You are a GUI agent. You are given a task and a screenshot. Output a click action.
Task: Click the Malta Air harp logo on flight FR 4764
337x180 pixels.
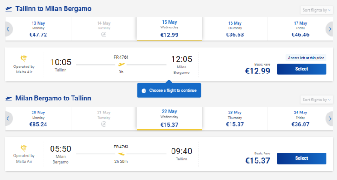[24, 59]
